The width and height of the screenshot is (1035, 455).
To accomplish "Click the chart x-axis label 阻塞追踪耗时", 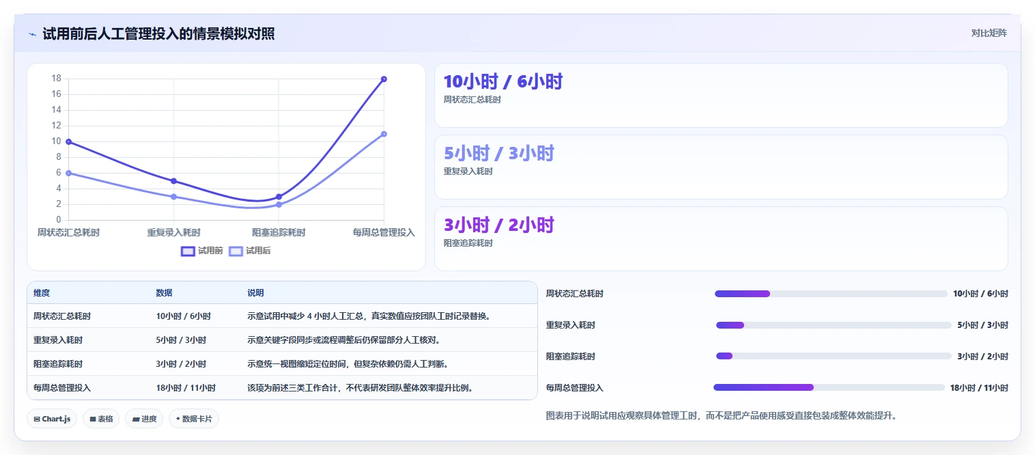I will 279,232.
